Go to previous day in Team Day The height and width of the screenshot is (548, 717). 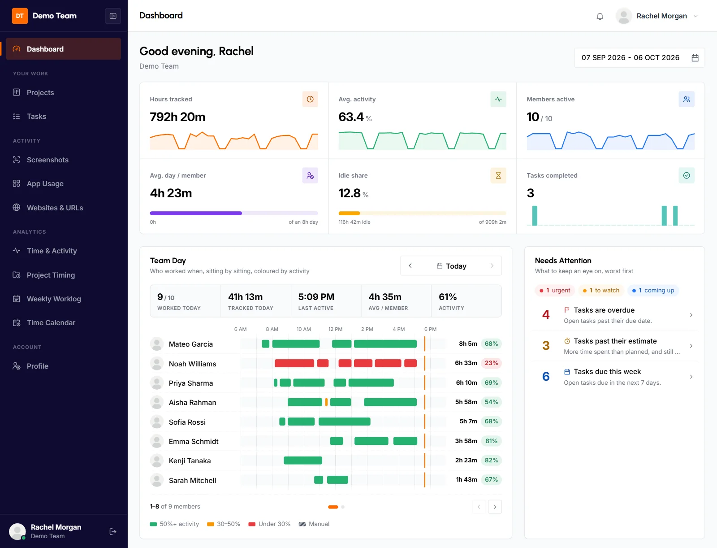point(410,266)
